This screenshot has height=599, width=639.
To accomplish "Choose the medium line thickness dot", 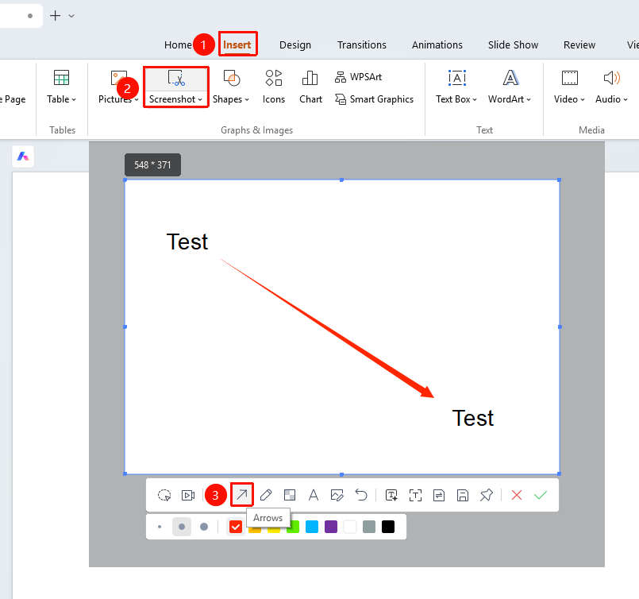I will pyautogui.click(x=182, y=527).
